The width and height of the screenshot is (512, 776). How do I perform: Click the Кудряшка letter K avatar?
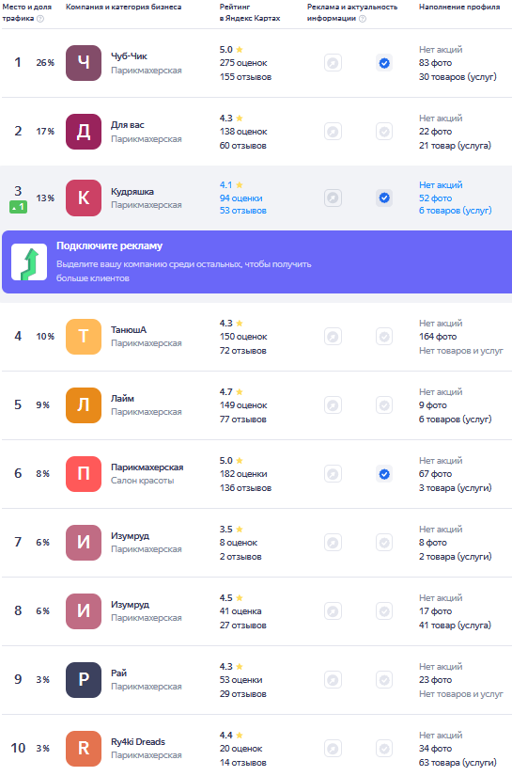(x=84, y=198)
